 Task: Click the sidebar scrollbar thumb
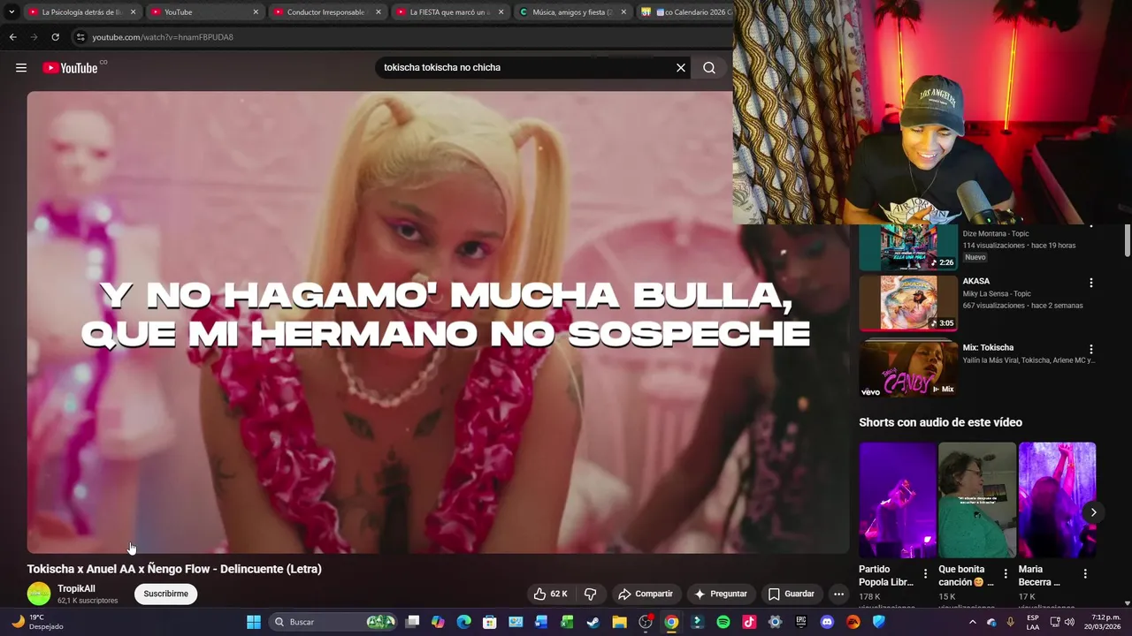coord(1128,240)
